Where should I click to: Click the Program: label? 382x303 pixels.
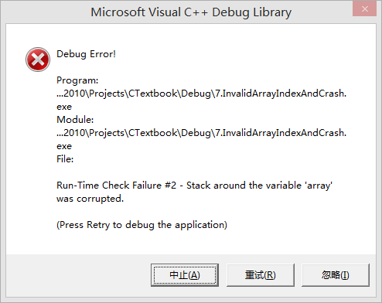(x=77, y=80)
